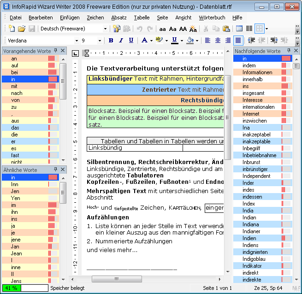Image resolution: width=302 pixels, height=294 pixels.
Task: Select 'Inn' in Ähnliche Worte list
Action: 30,184
